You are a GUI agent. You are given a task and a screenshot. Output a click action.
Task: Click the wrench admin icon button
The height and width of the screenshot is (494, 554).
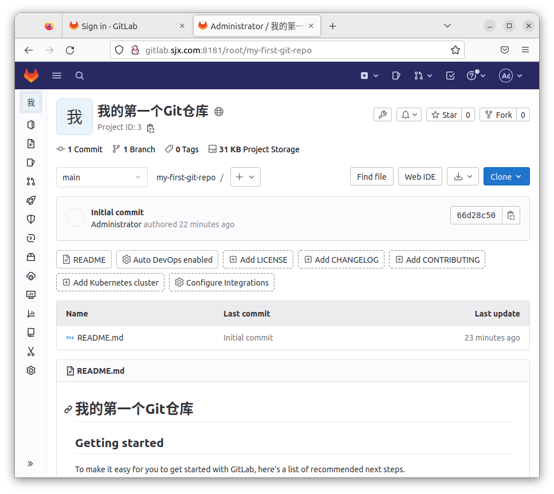click(x=383, y=114)
